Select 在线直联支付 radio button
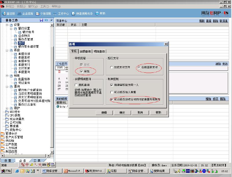Viewport: 232px width, 177px height. pos(139,67)
